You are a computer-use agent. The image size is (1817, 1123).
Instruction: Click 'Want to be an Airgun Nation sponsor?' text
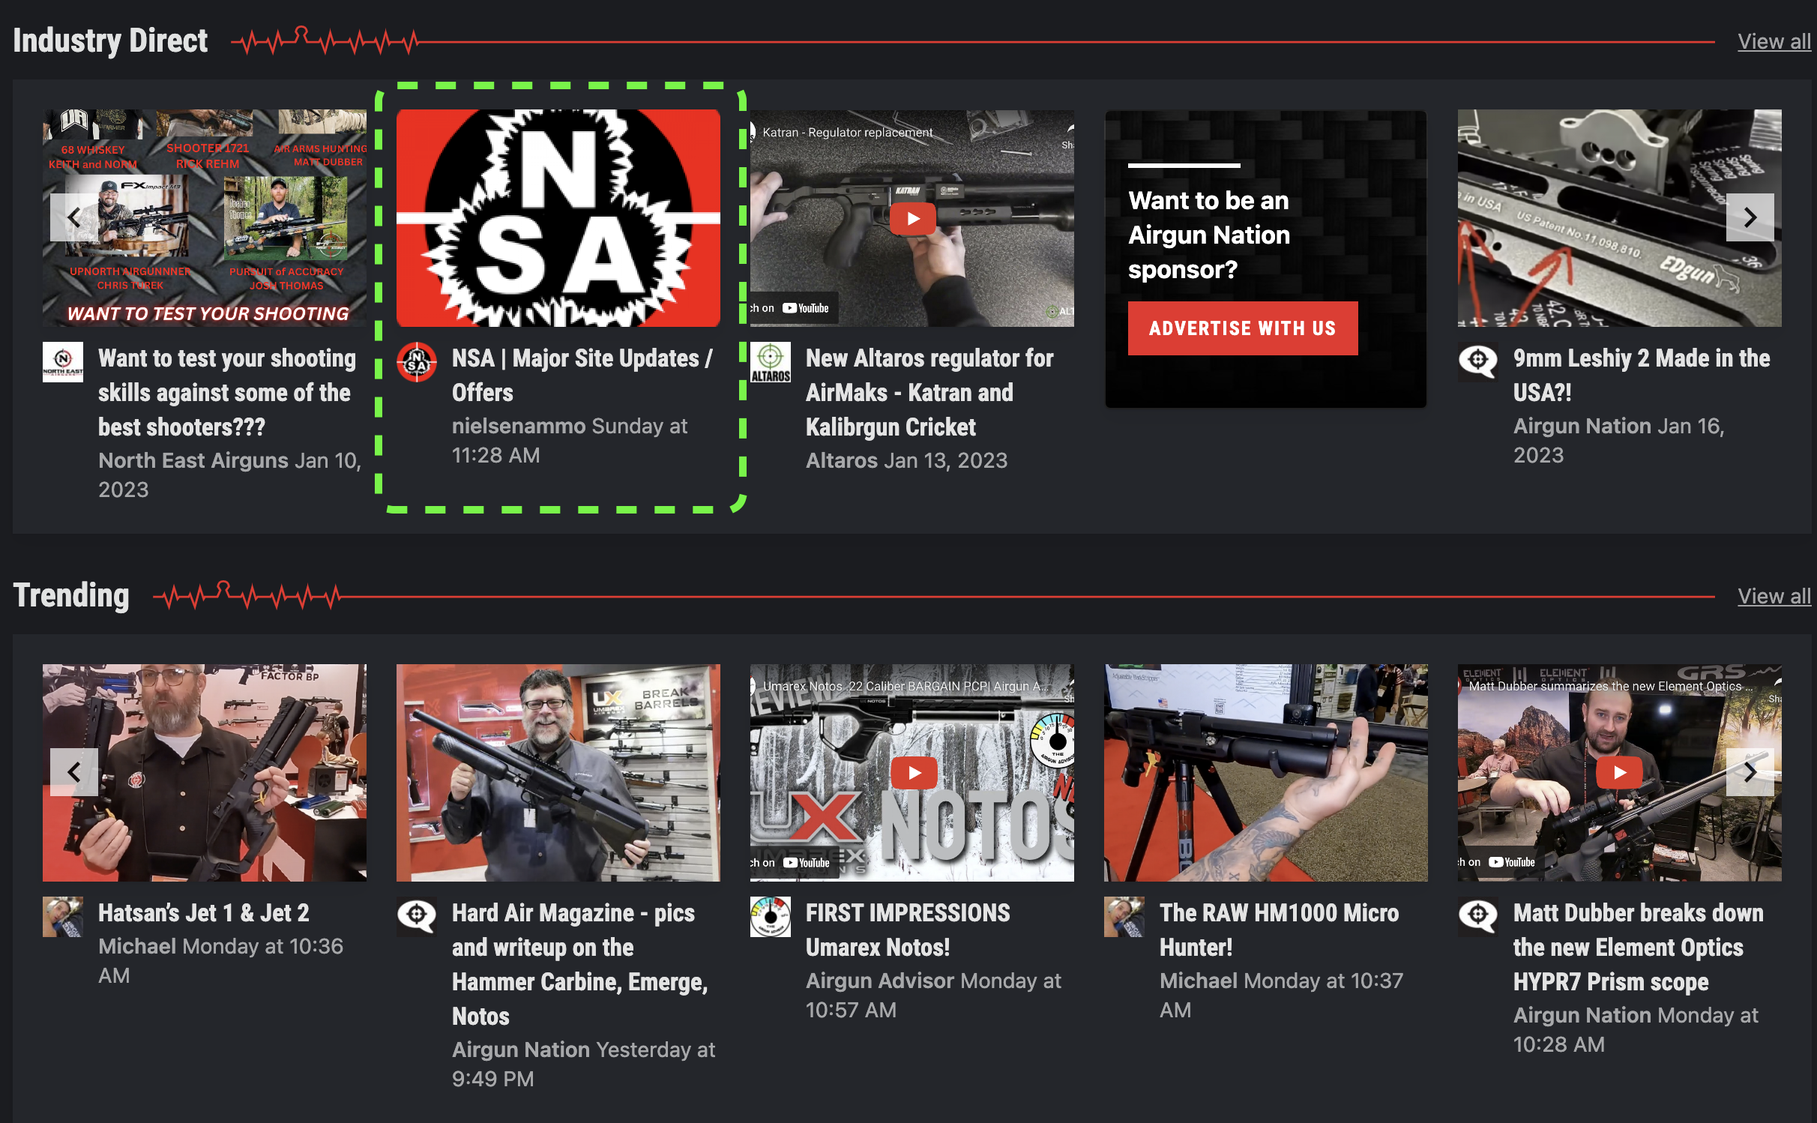tap(1209, 235)
